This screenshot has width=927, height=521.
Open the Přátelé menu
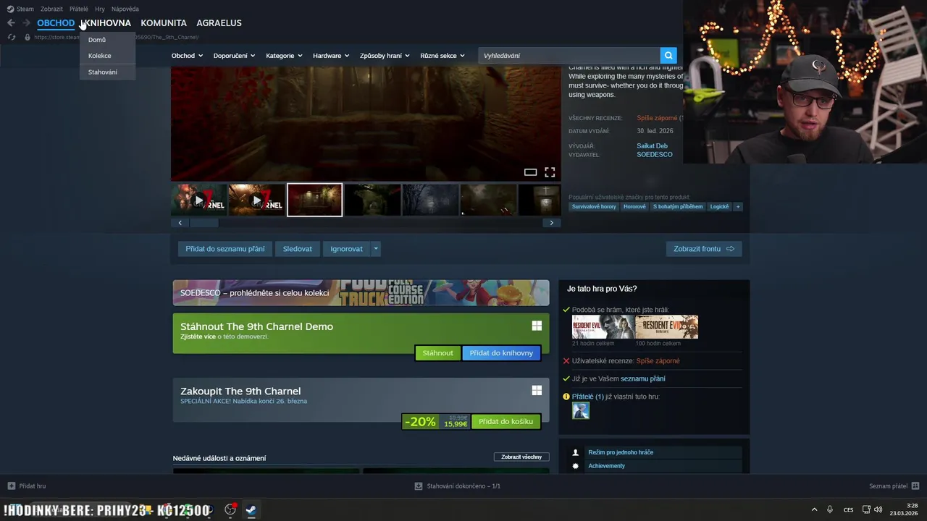pyautogui.click(x=79, y=9)
